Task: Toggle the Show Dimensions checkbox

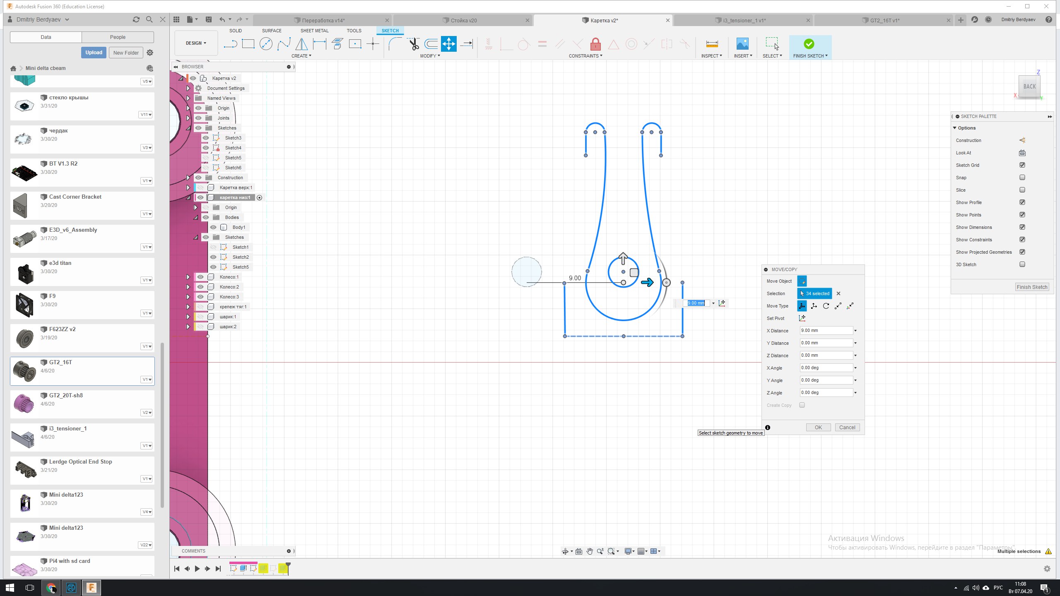Action: (x=1022, y=227)
